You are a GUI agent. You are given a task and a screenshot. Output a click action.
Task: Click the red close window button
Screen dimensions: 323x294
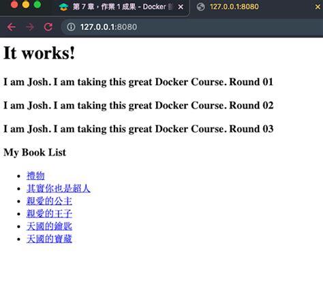(14, 4)
